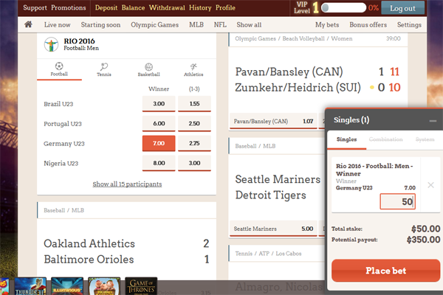Open Olympic Games / Beach Volleyball / Women breadcrumb

click(x=294, y=38)
